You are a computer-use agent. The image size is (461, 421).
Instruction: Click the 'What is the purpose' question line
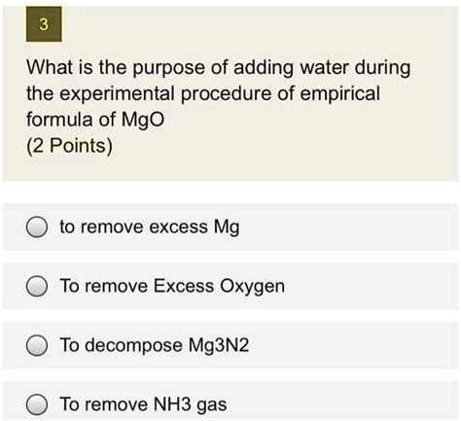(219, 67)
